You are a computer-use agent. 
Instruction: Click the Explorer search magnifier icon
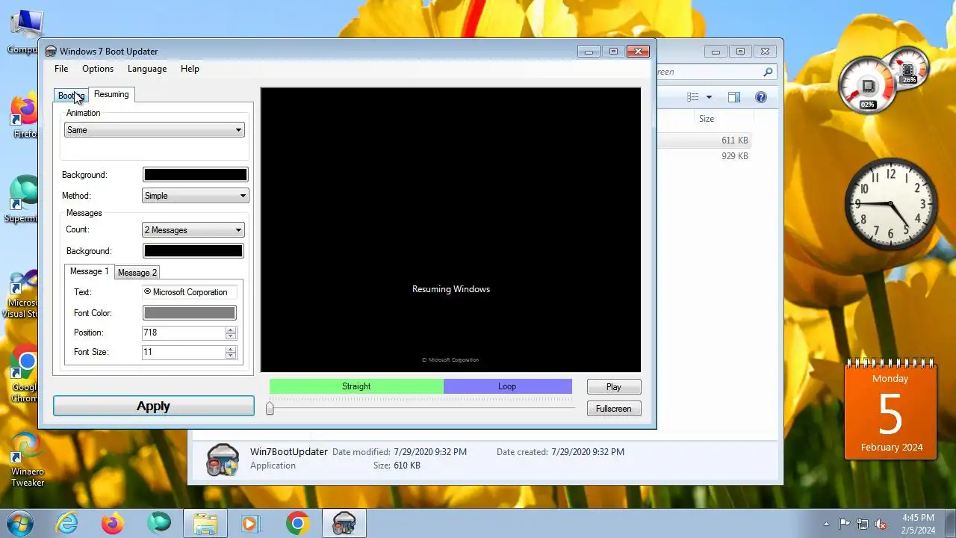pyautogui.click(x=768, y=72)
